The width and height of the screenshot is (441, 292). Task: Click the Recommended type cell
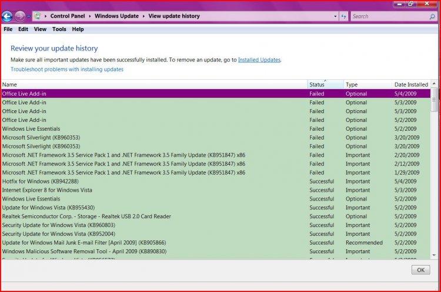pyautogui.click(x=364, y=243)
